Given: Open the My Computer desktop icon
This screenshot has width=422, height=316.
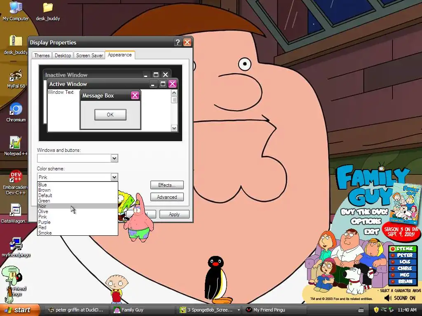Looking at the screenshot, I should point(16,11).
